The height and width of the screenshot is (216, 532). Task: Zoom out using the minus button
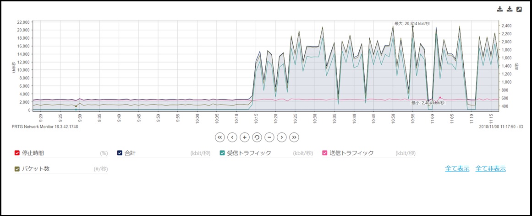pyautogui.click(x=269, y=137)
